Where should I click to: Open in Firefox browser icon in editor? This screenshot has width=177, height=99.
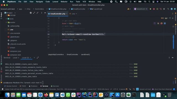(162, 23)
